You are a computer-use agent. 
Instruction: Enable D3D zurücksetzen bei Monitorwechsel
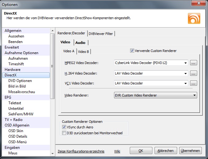pyautogui.click(x=64, y=133)
